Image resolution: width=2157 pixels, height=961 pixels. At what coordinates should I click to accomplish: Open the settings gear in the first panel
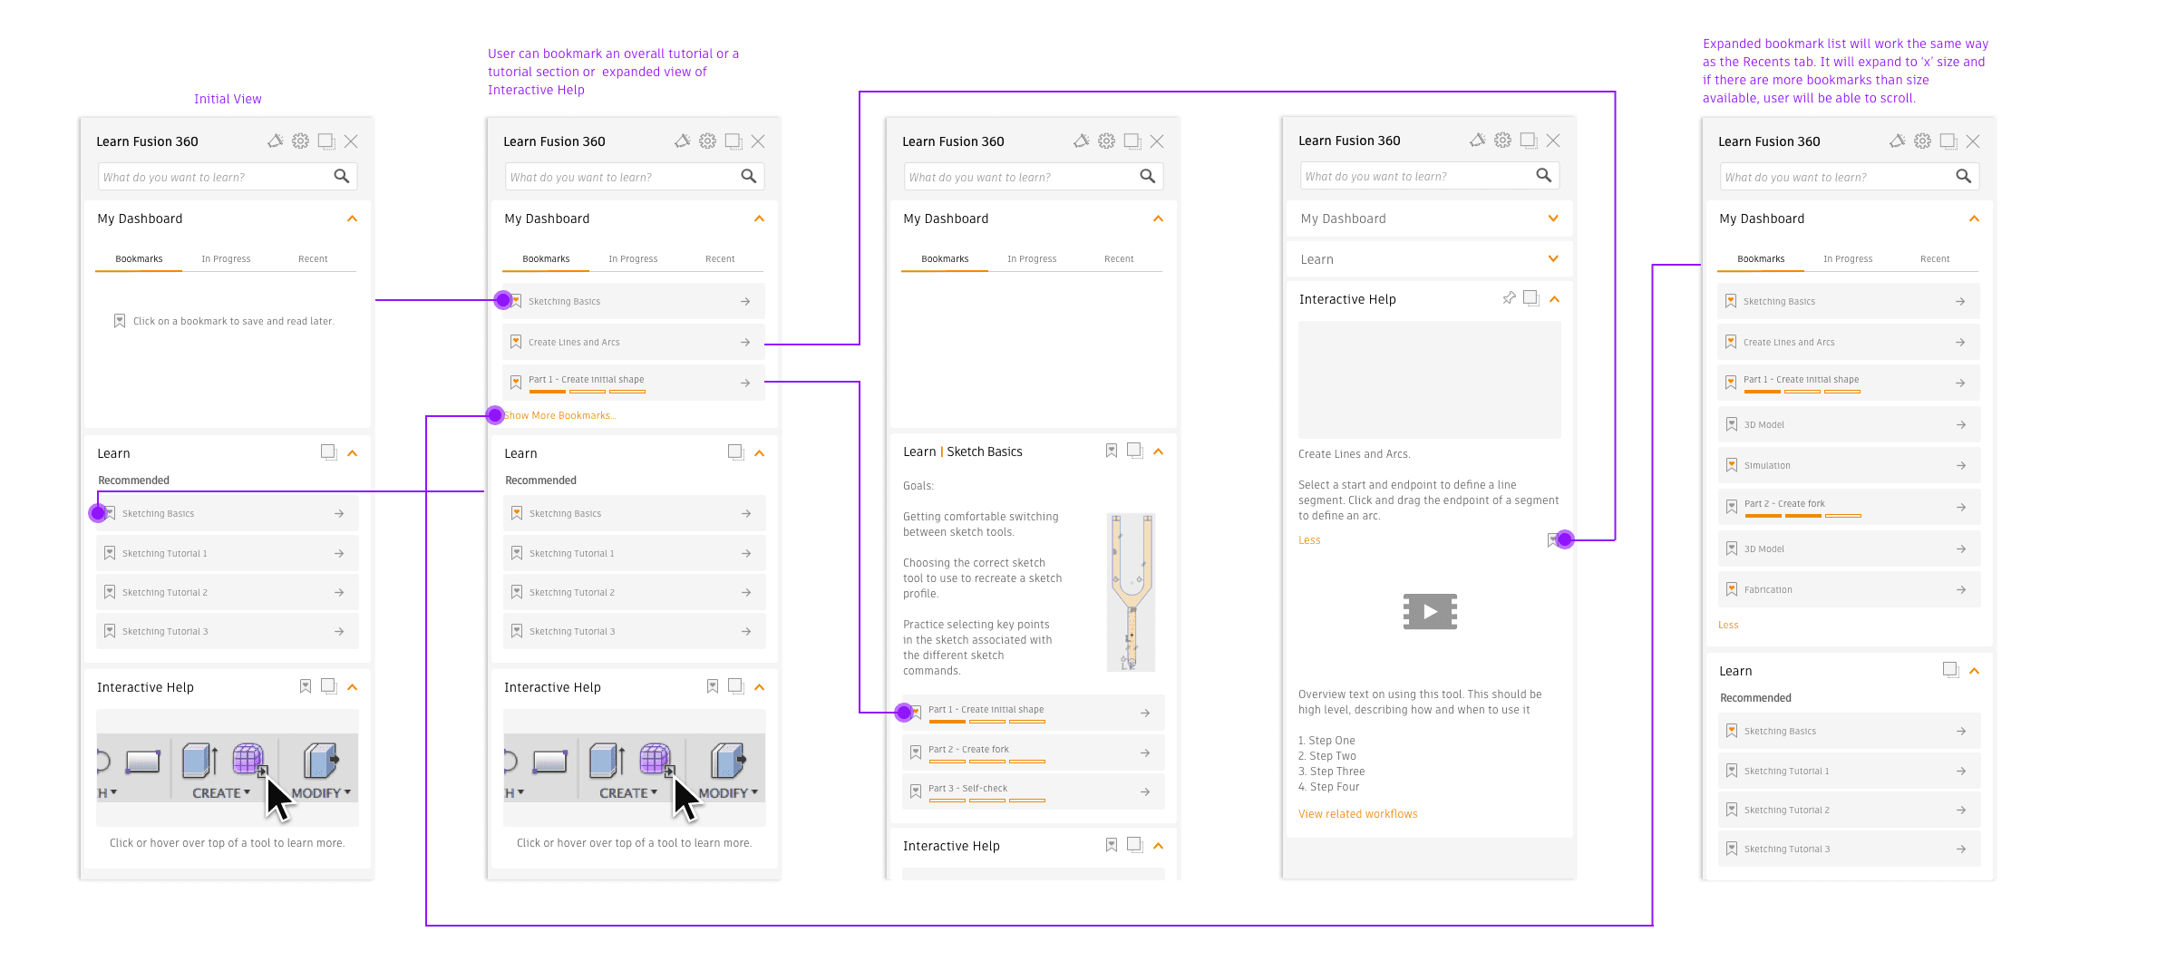pos(301,141)
